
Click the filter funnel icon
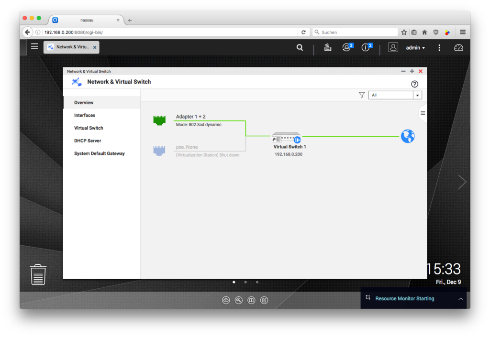point(362,95)
